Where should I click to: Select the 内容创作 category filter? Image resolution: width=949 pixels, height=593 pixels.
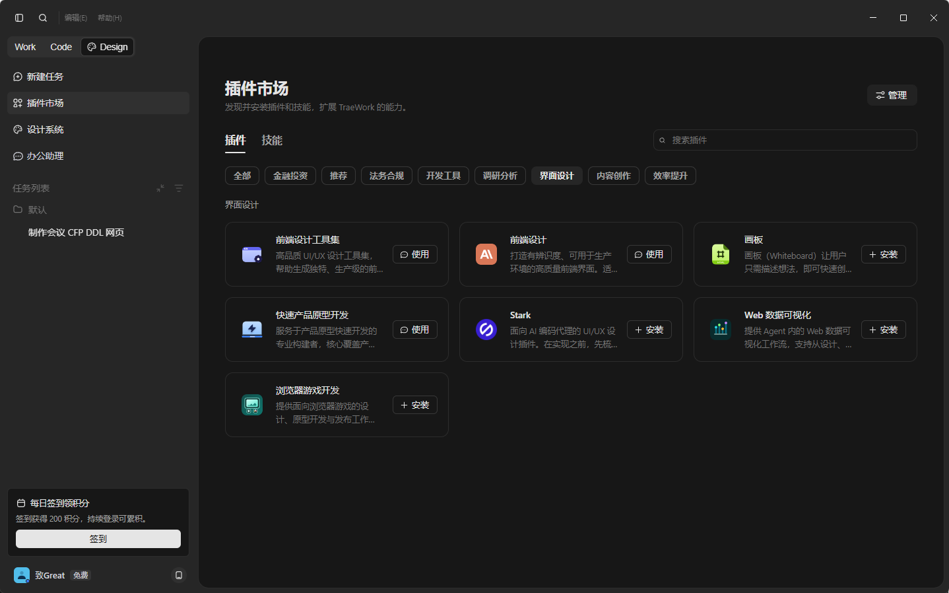614,176
